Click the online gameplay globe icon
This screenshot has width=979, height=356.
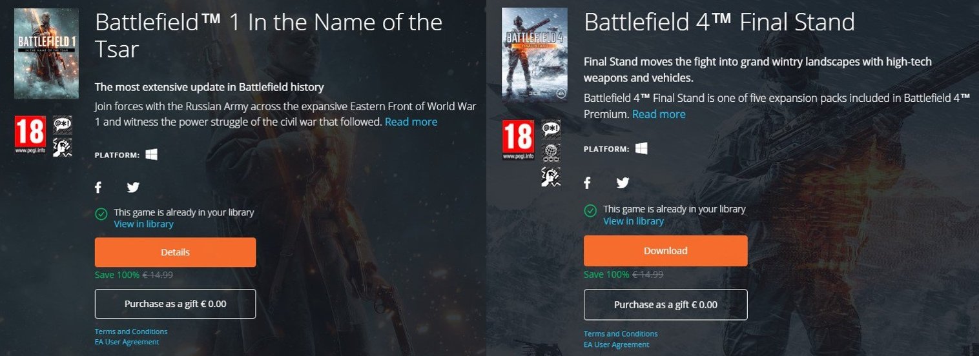[x=550, y=152]
